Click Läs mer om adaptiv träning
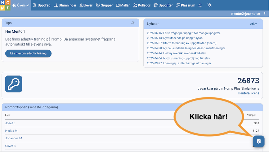The height and width of the screenshot is (152, 269). click(x=28, y=53)
